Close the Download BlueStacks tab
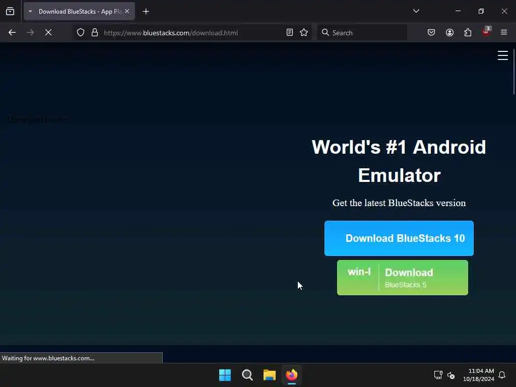This screenshot has width=516, height=387. [x=127, y=11]
